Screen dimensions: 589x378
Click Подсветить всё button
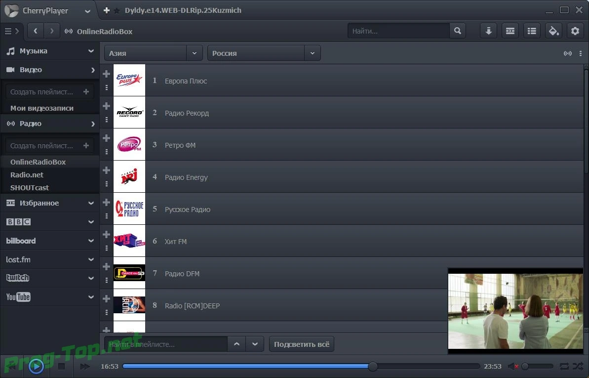tap(301, 344)
